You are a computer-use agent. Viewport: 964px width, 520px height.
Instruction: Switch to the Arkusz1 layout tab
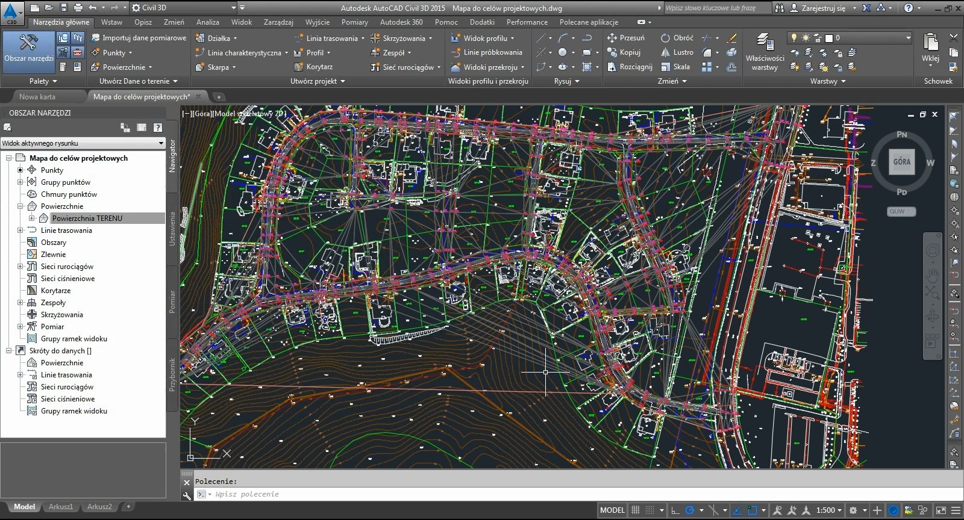[x=61, y=507]
